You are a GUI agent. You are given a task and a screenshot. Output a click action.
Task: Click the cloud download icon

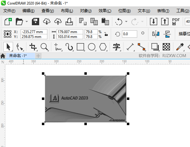[47, 22]
